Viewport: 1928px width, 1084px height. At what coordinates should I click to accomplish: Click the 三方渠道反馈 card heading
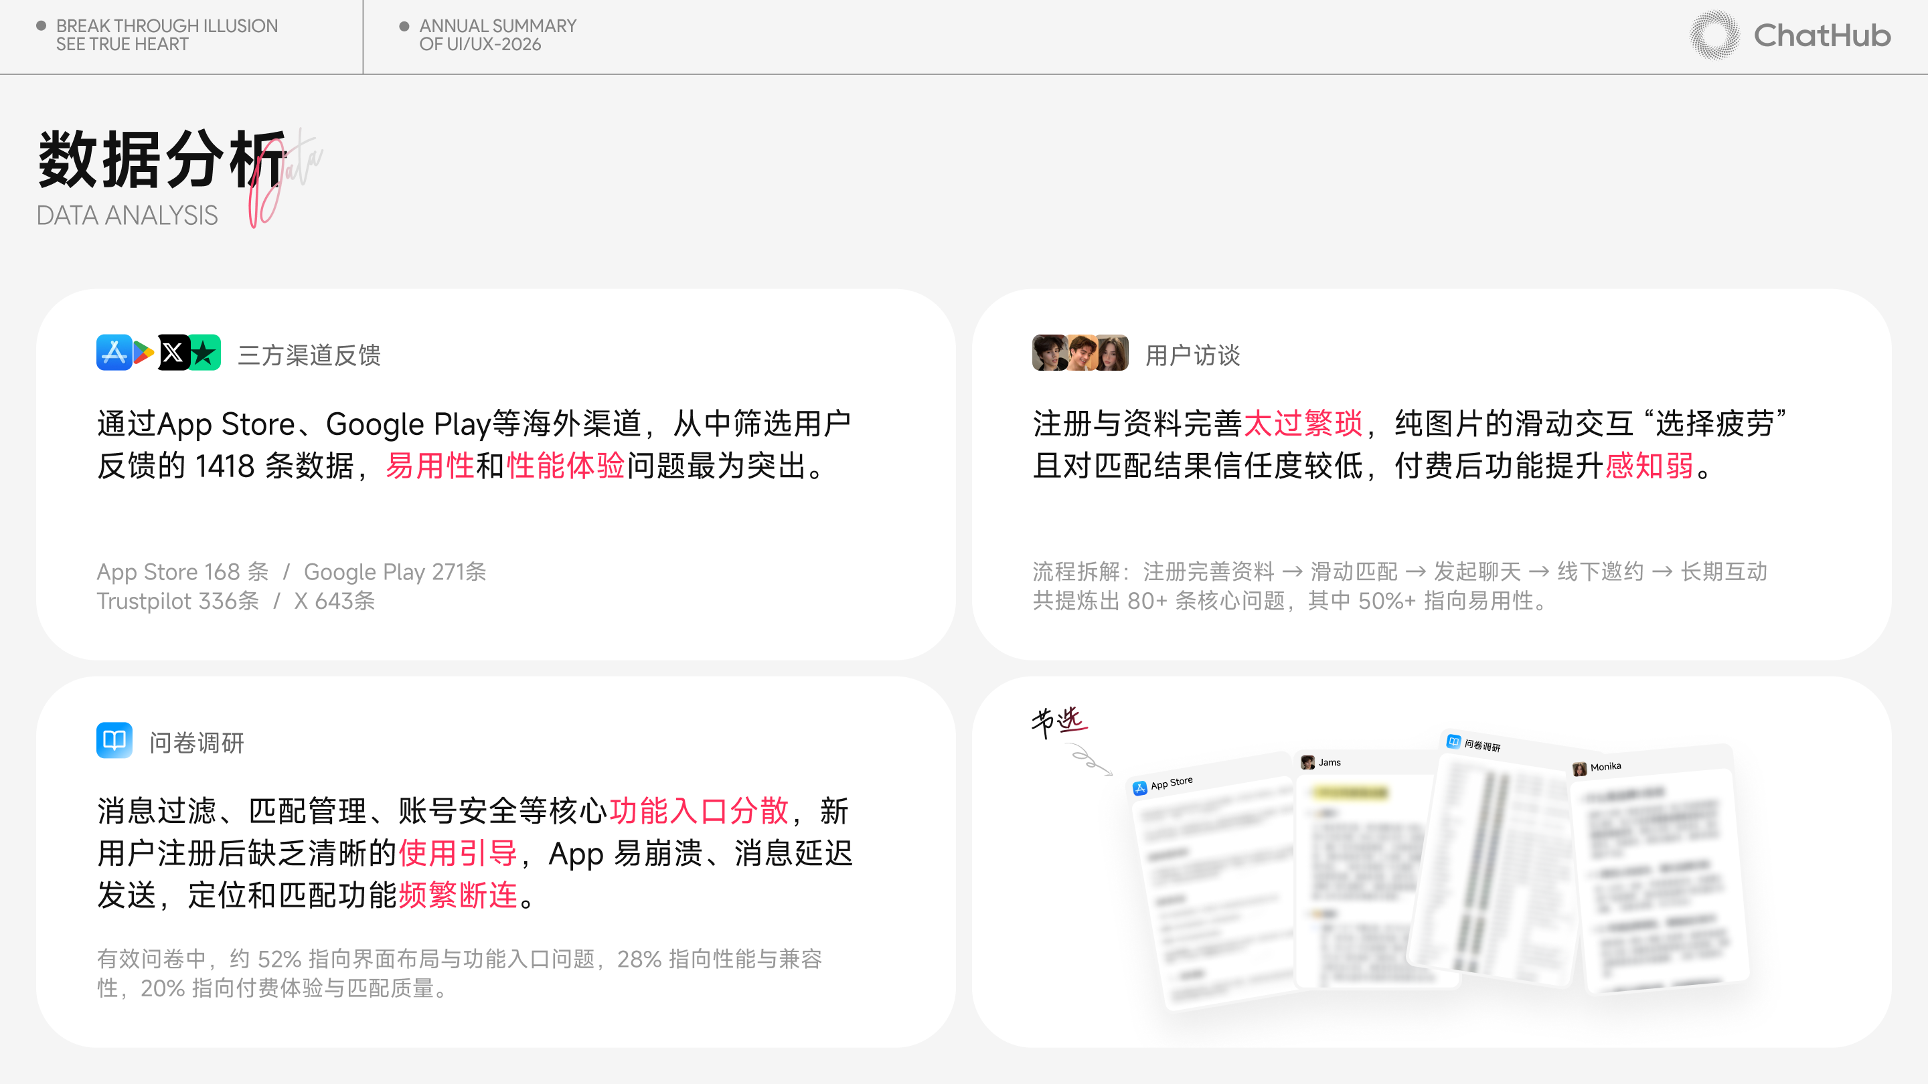(309, 355)
